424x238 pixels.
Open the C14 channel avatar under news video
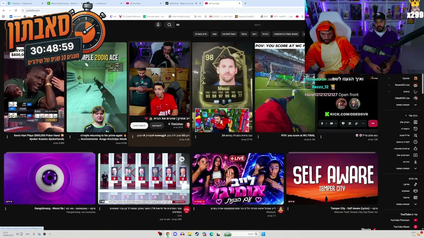coord(186,210)
